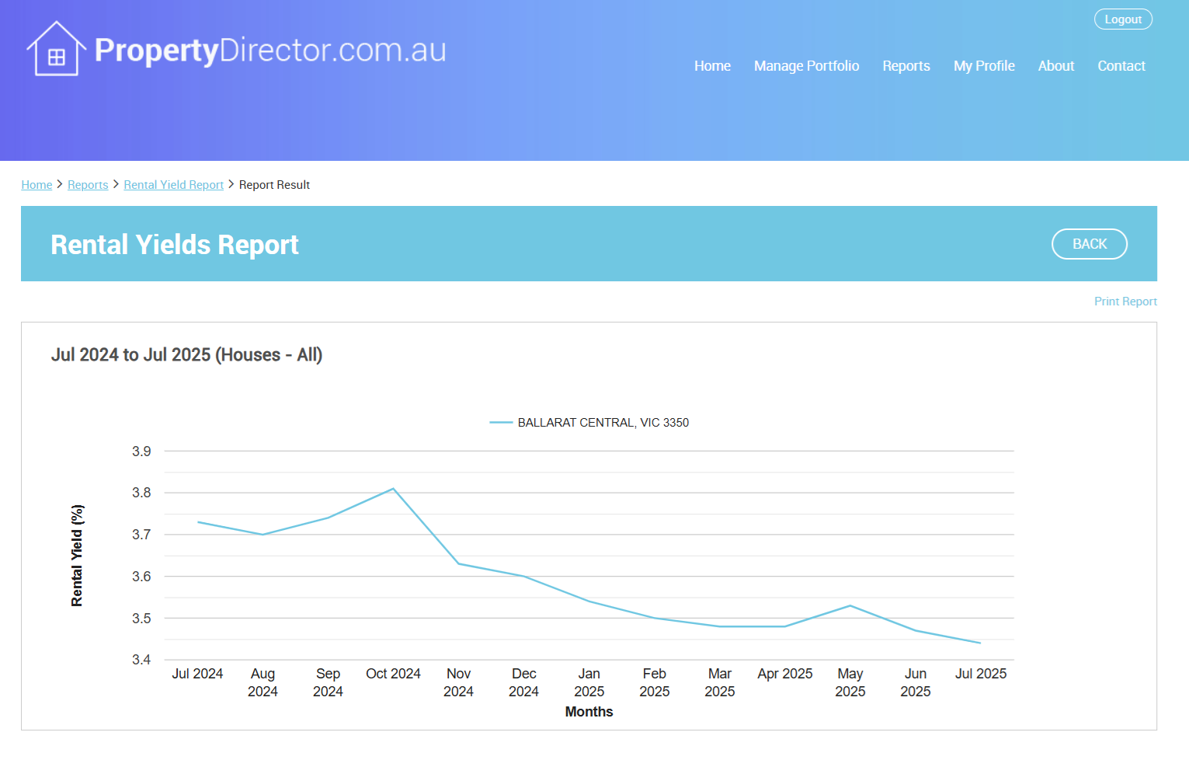The height and width of the screenshot is (774, 1189).
Task: Click the May 2025 data point on chart
Action: point(850,605)
